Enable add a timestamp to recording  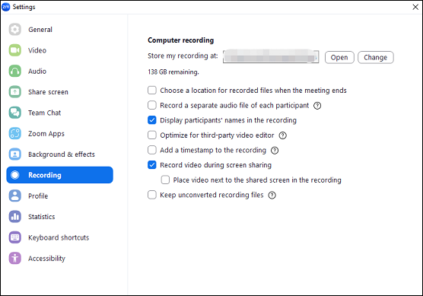coord(152,150)
